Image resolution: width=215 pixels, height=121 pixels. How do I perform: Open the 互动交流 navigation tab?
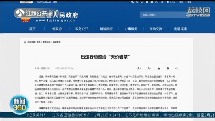pyautogui.click(x=156, y=29)
